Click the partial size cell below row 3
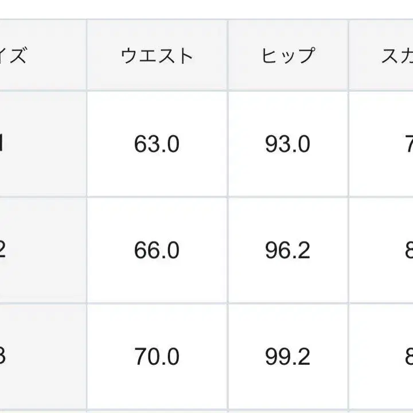The image size is (413, 413). tap(40, 411)
